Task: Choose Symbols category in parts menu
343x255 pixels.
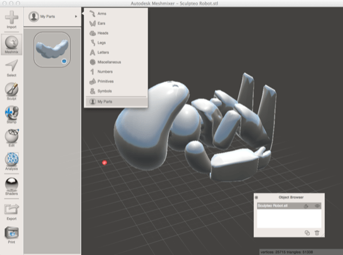Action: (116, 91)
